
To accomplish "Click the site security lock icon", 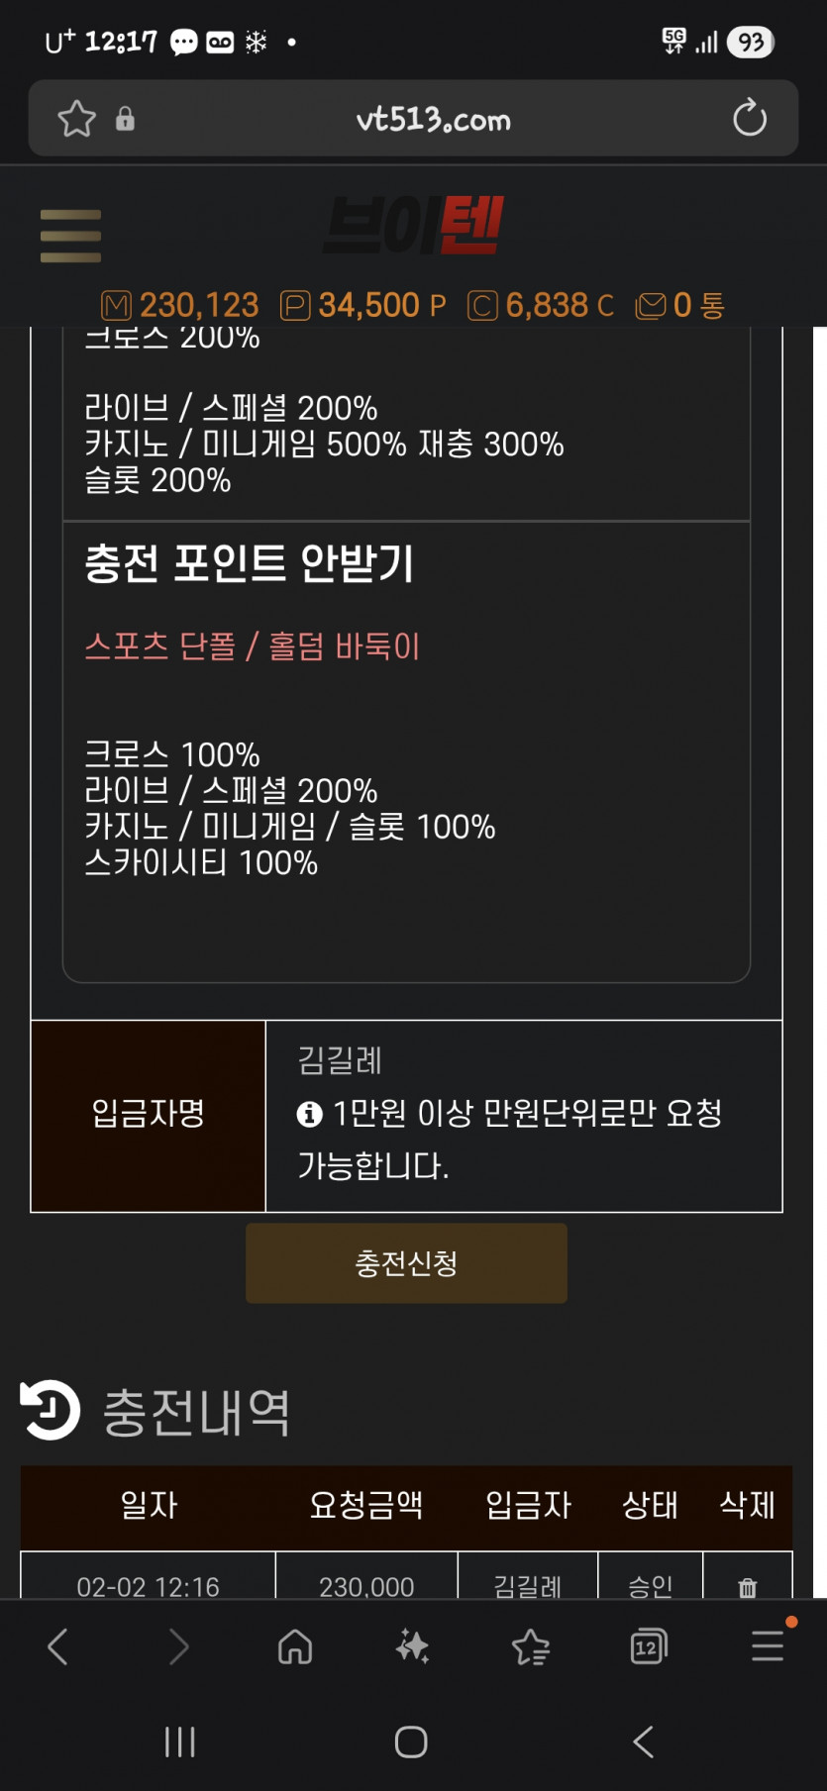I will pyautogui.click(x=125, y=120).
